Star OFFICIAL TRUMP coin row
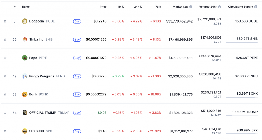Image resolution: width=262 pixels, height=140 pixels. [5, 113]
